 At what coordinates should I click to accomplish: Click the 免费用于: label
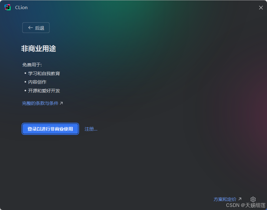pyautogui.click(x=32, y=65)
